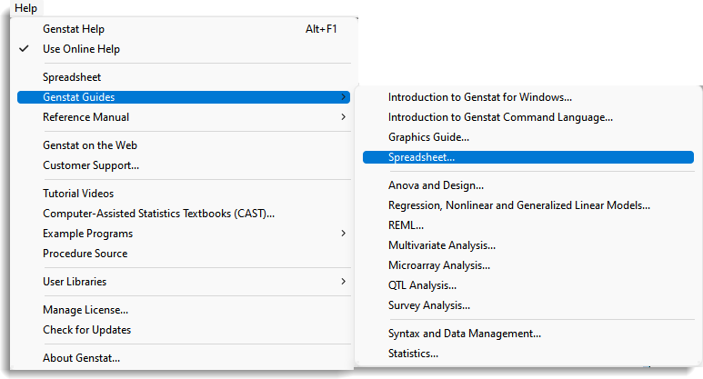Click Check for Updates
This screenshot has height=379, width=703.
coord(184,330)
